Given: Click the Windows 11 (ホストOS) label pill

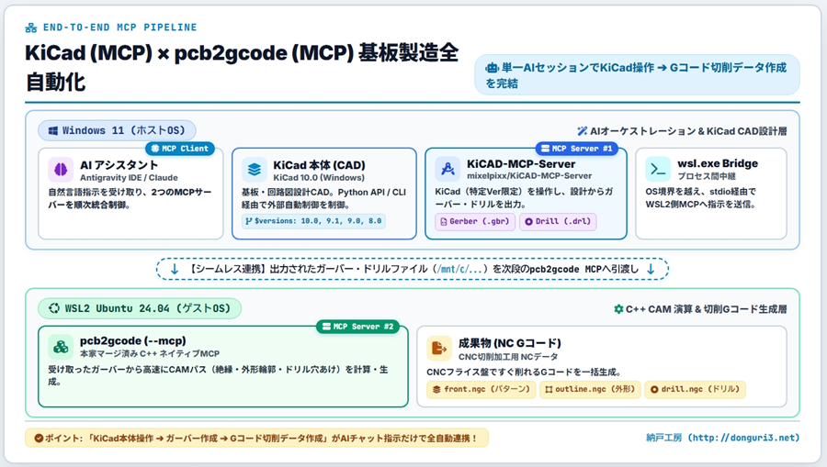Looking at the screenshot, I should (x=117, y=130).
